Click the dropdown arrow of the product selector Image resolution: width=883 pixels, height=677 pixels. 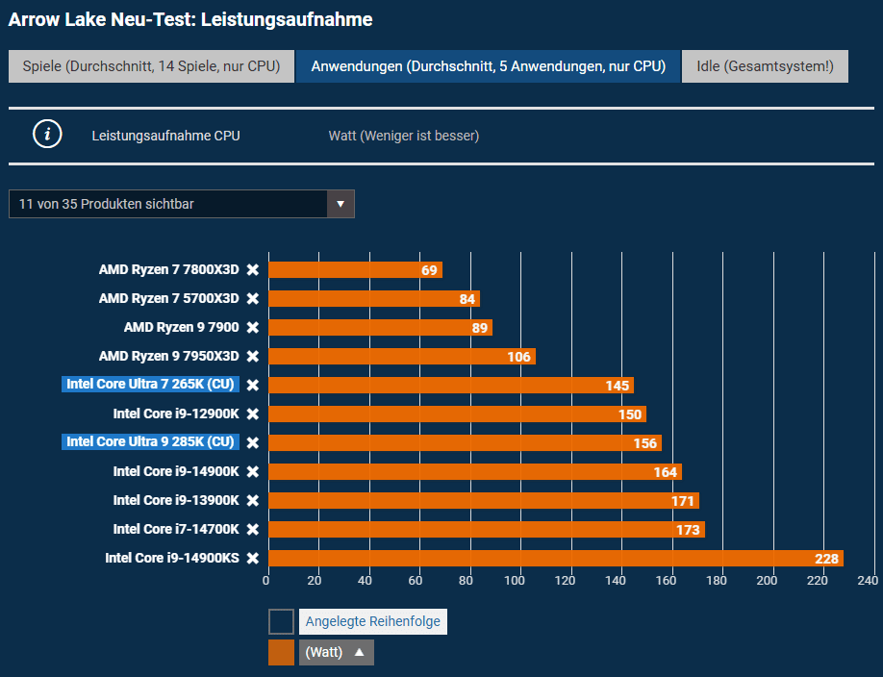pos(341,204)
